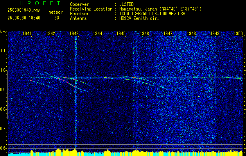This screenshot has height=156, width=246.
Task: Click the Receiving Location field label
Action: click(x=91, y=9)
